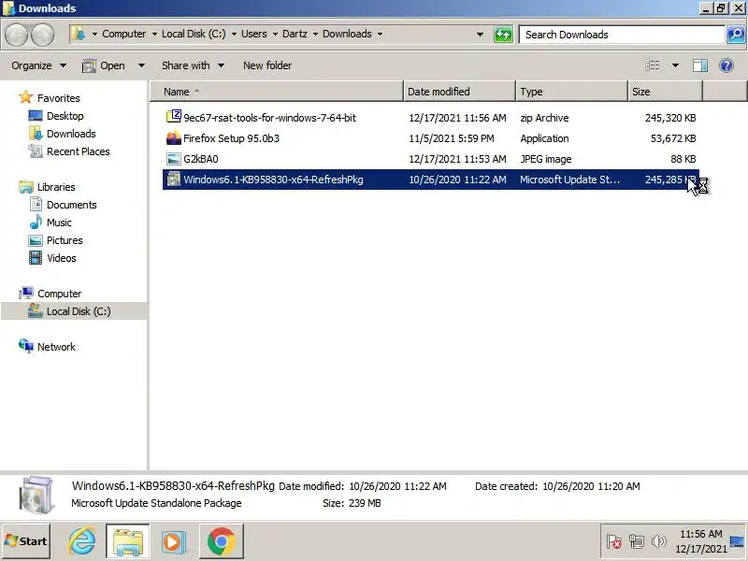Click Windows Explorer taskbar icon
The height and width of the screenshot is (561, 748).
(127, 541)
